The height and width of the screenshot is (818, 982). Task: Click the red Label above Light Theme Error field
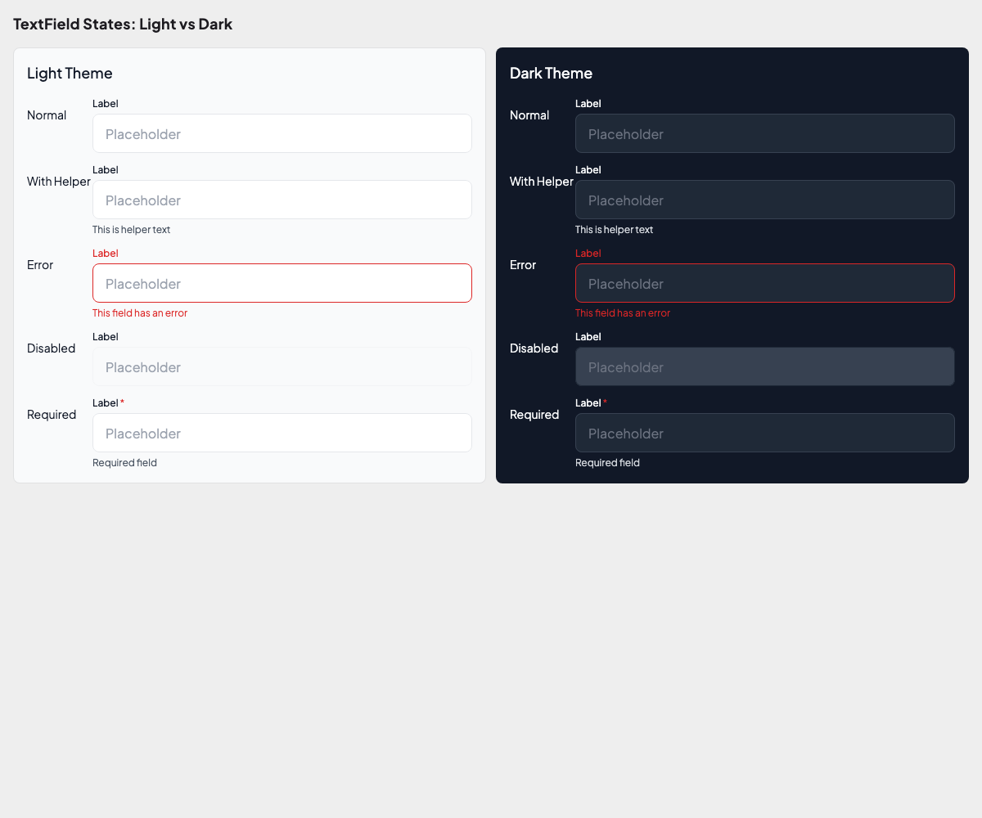click(106, 254)
